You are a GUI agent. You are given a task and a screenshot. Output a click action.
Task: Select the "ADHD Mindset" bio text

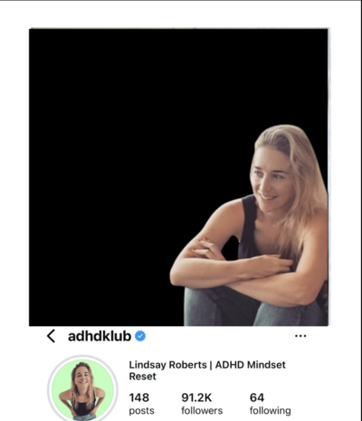251,365
